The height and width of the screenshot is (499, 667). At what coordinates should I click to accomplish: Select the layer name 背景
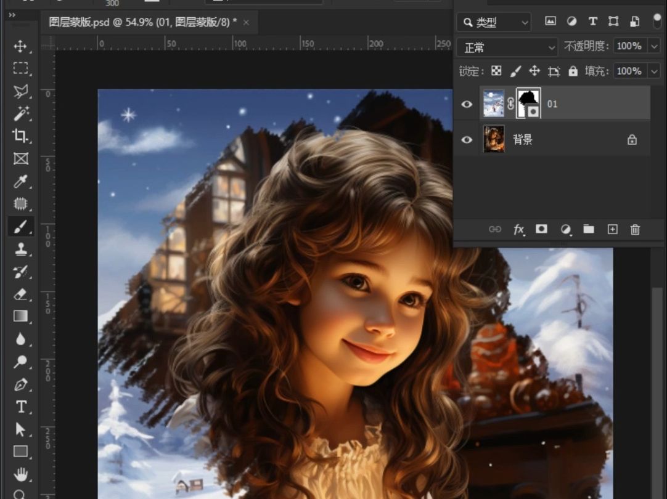[x=522, y=139]
